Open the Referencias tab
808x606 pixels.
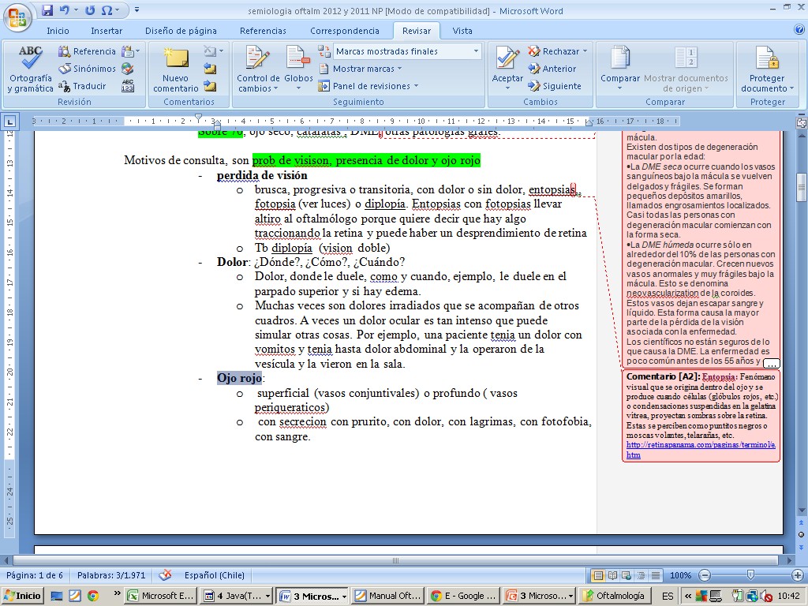click(x=263, y=31)
